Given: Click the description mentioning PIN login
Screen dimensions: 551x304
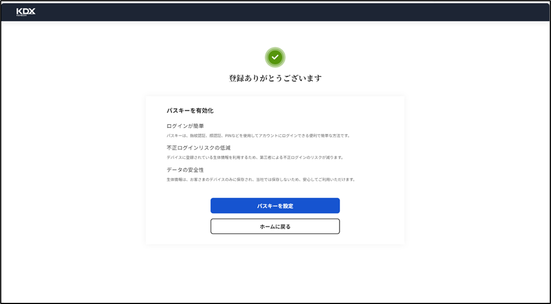Looking at the screenshot, I should click(x=258, y=136).
